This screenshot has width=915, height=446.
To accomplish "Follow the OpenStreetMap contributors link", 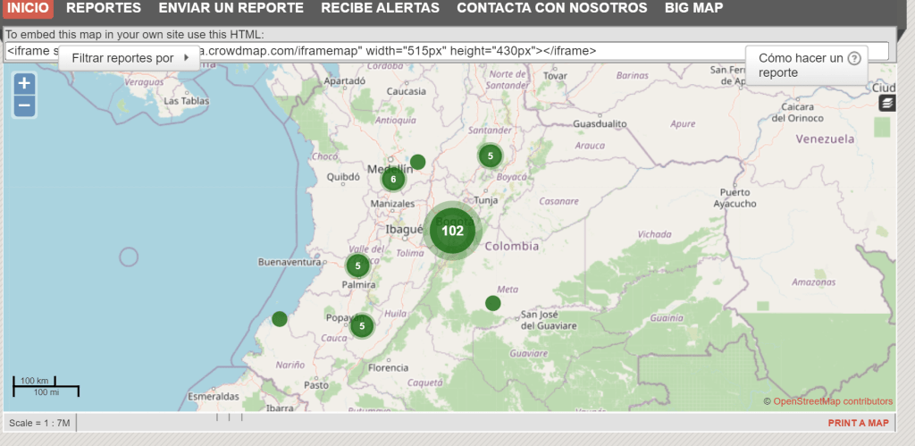I will 833,401.
